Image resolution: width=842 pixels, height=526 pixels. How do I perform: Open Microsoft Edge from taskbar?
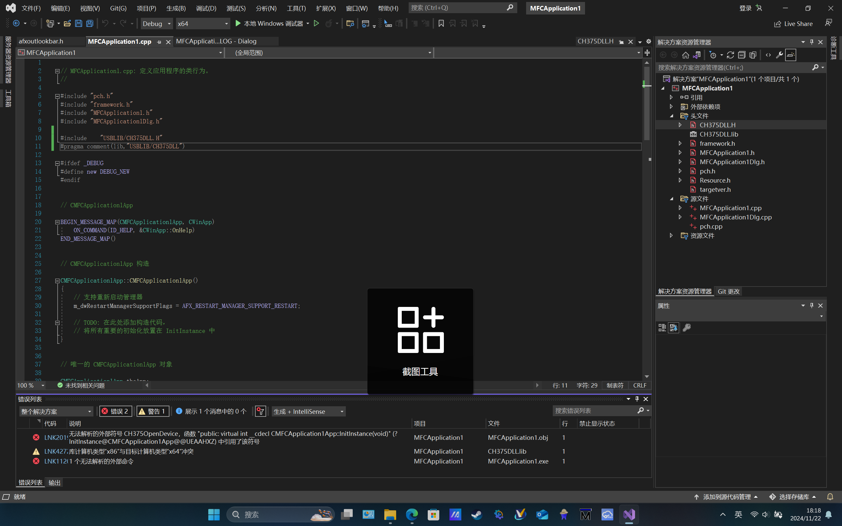click(x=412, y=514)
